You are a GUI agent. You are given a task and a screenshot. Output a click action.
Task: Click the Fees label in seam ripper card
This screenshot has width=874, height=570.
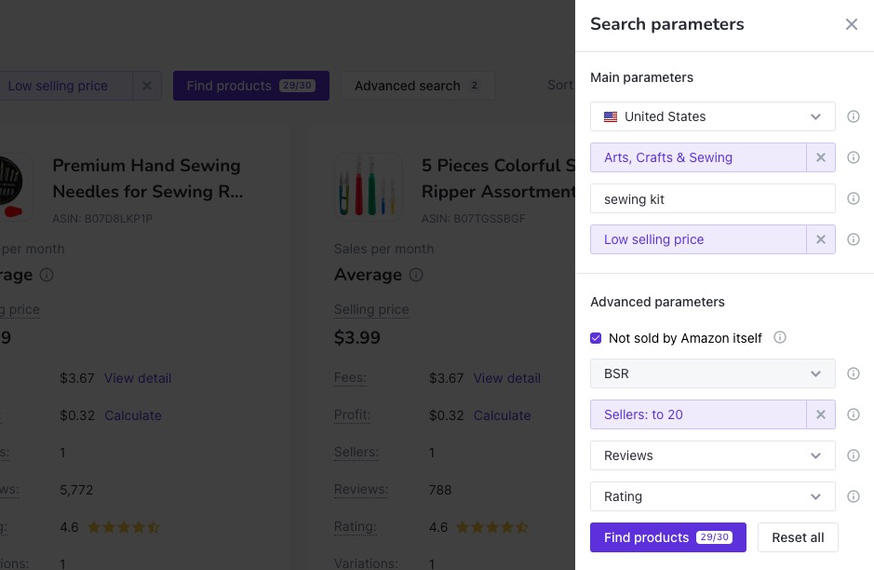tap(350, 378)
